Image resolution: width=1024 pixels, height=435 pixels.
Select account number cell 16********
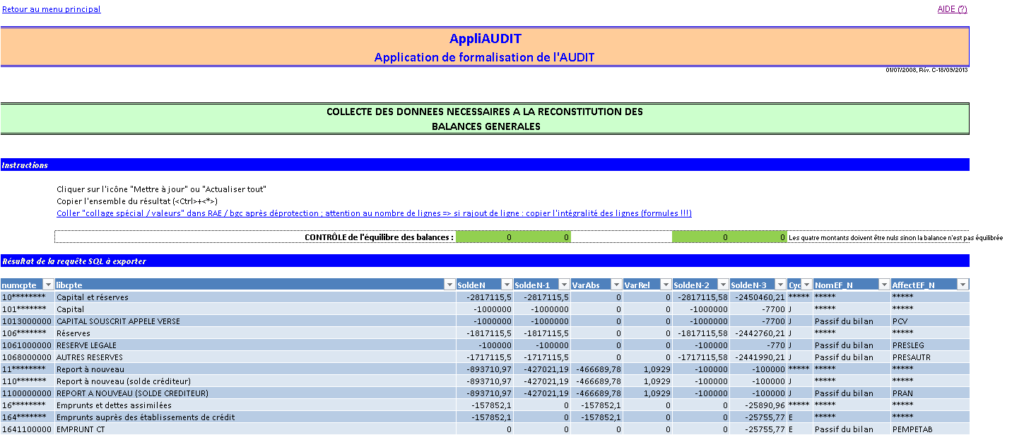pyautogui.click(x=28, y=405)
